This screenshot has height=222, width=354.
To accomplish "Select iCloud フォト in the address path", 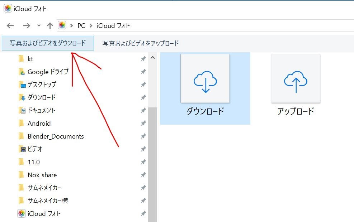I will 113,26.
